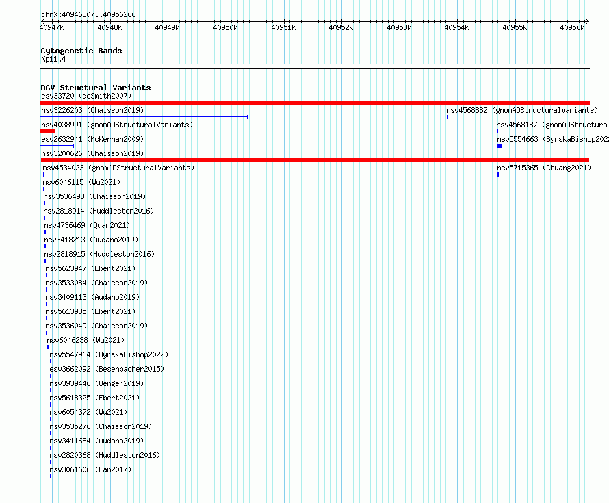This screenshot has width=609, height=503.
Task: Click nsv4038991 (gnomADStructuralVariants) label
Action: pyautogui.click(x=117, y=125)
